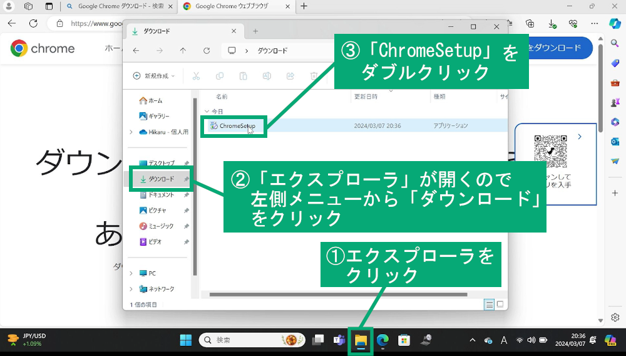Open Edge tab actions (vertical tabs) icon
Image resolution: width=626 pixels, height=356 pixels.
click(x=49, y=6)
